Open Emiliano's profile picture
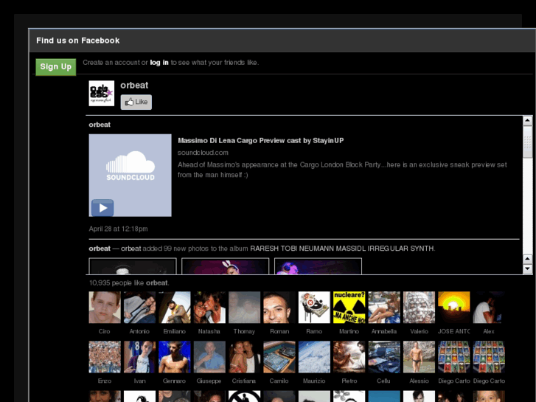This screenshot has width=536, height=402. point(174,308)
